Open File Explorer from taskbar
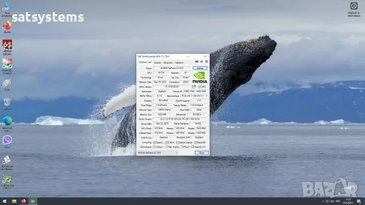 14,201
